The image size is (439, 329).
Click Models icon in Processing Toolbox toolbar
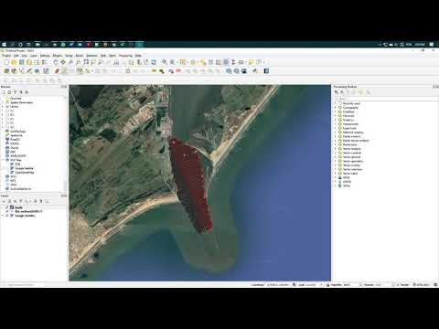337,92
